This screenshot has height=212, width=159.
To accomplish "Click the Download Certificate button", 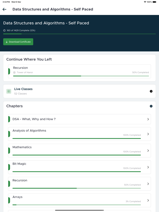I will point(18,42).
